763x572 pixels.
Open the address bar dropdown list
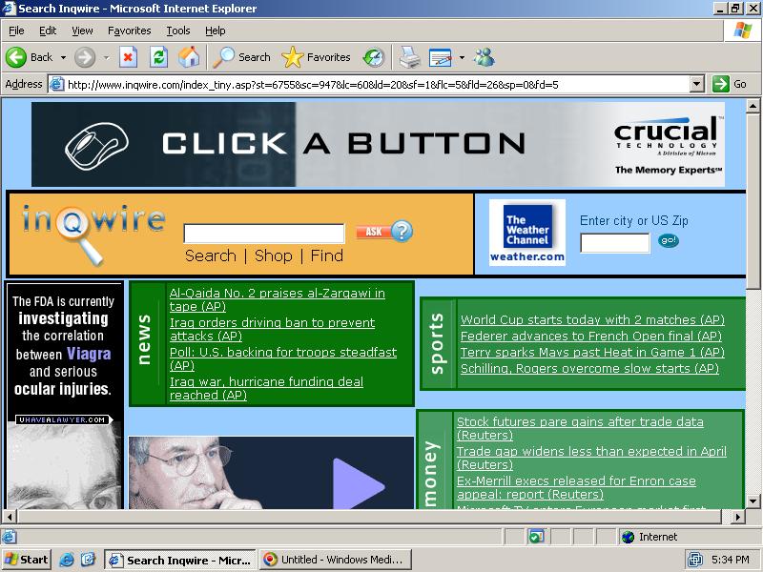[x=697, y=84]
